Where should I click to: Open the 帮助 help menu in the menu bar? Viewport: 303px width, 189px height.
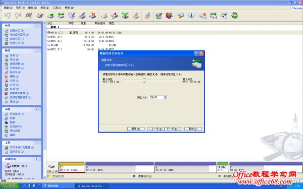pos(69,8)
